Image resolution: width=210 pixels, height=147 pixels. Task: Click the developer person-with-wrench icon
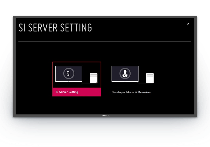[125, 73]
